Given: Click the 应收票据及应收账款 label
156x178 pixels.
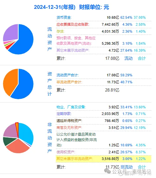Looking at the screenshot, I should [x=73, y=24].
